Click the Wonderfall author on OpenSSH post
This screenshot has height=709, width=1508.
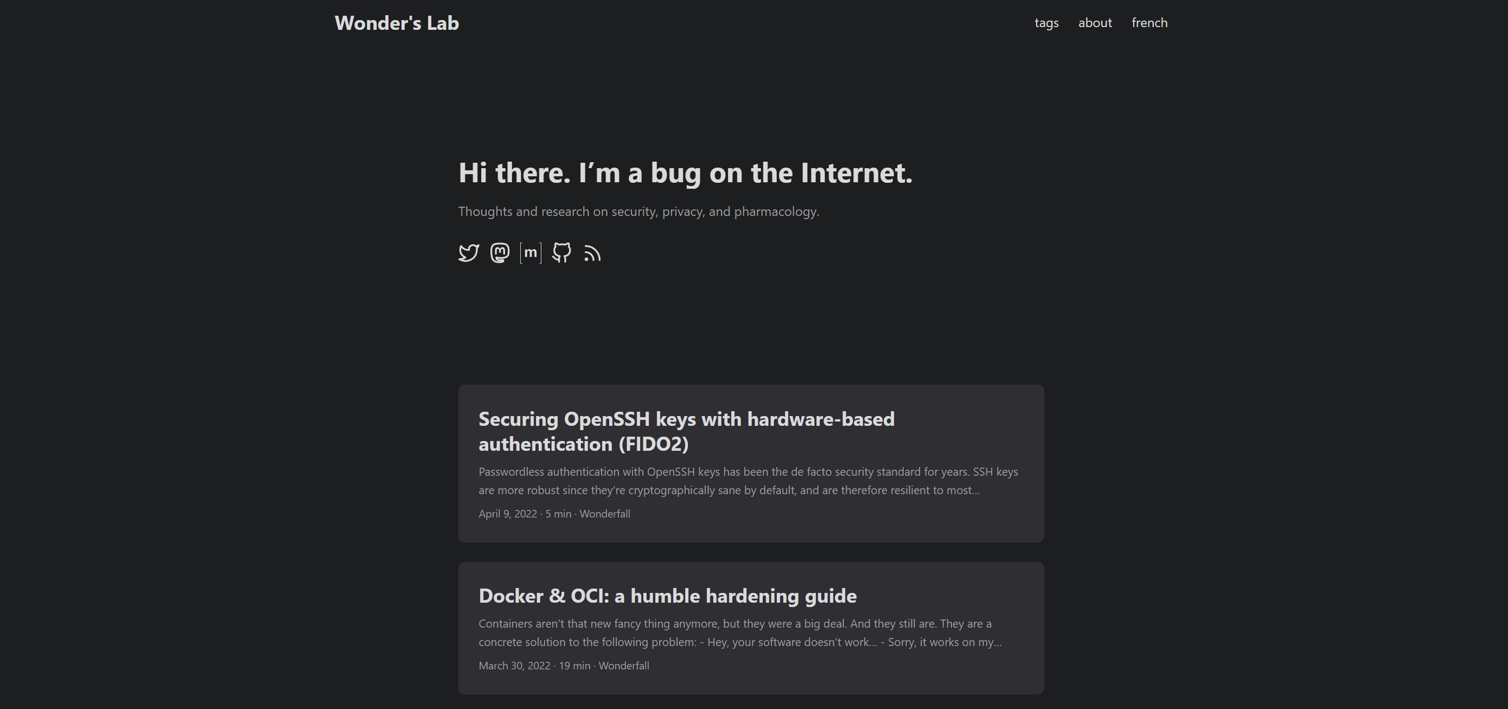[605, 514]
